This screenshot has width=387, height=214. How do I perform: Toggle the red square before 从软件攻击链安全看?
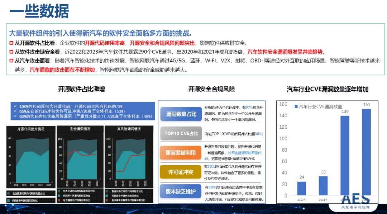point(11,52)
